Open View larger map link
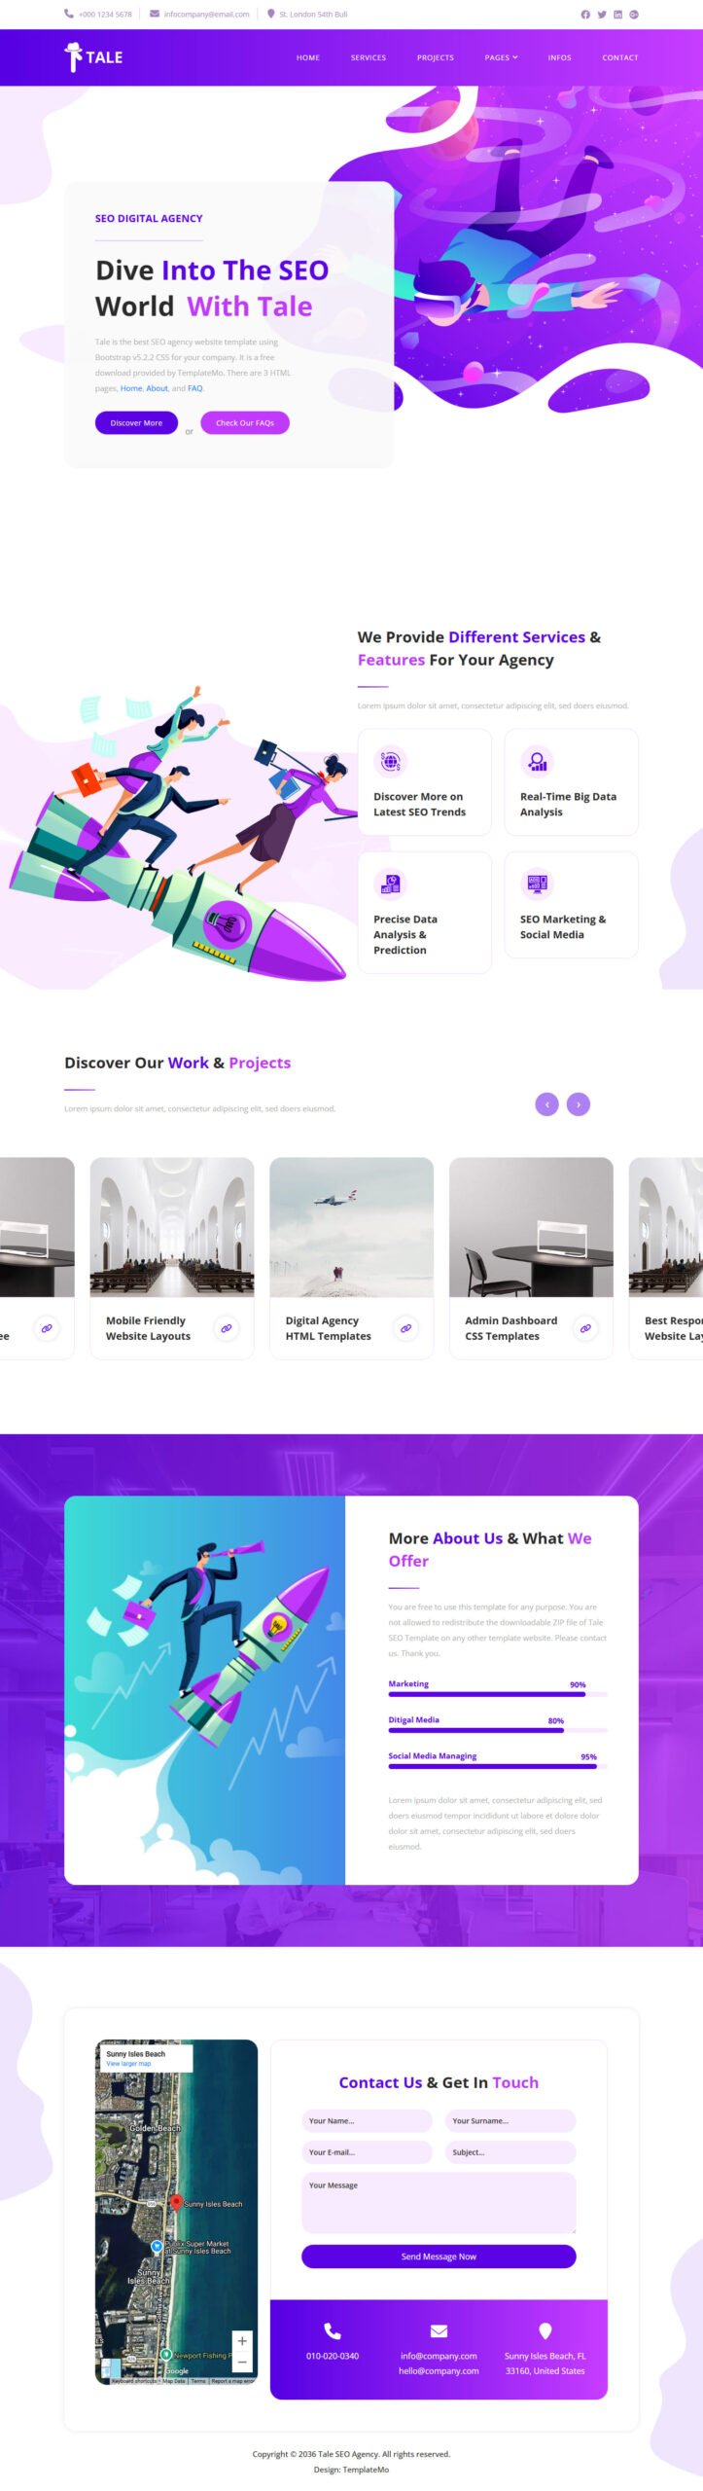Viewport: 703px width, 2491px height. pyautogui.click(x=128, y=2063)
